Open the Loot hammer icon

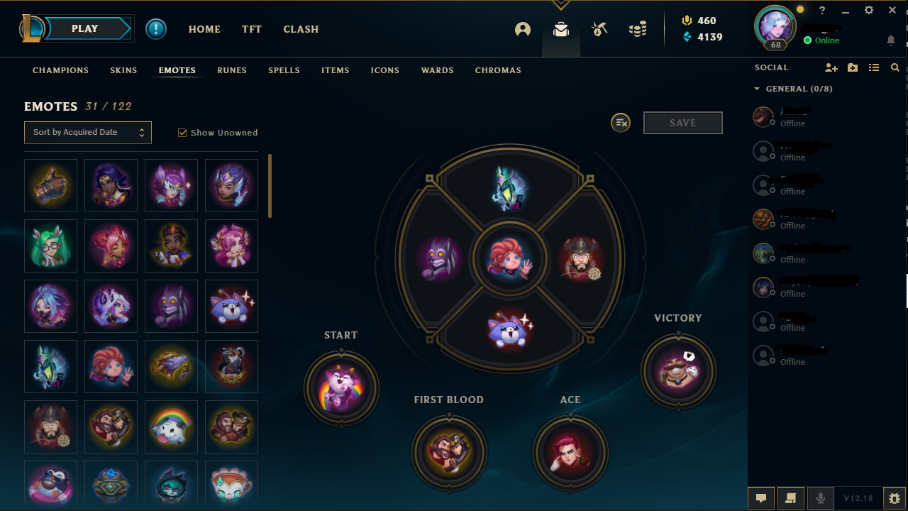[599, 29]
